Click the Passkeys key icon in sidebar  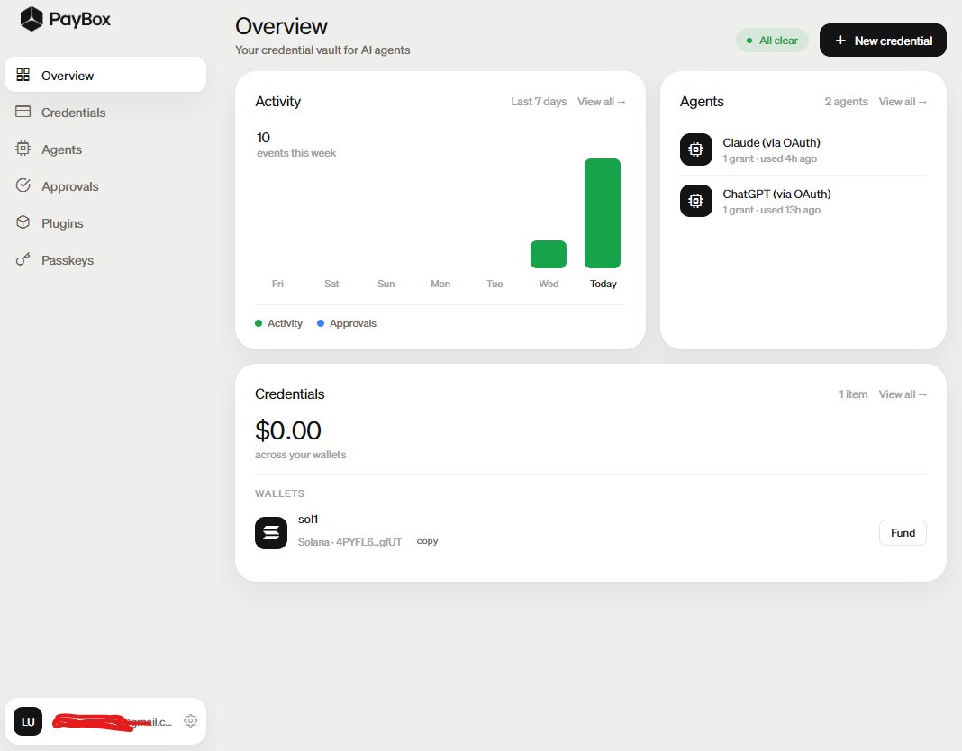tap(23, 259)
